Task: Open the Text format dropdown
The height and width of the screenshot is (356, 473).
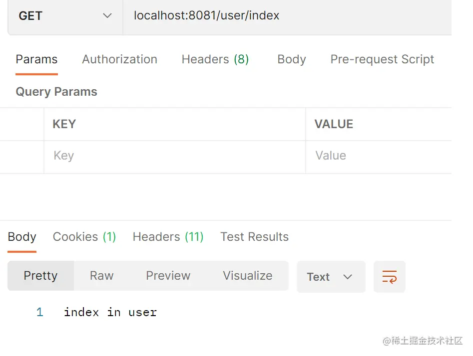Action: pos(331,277)
